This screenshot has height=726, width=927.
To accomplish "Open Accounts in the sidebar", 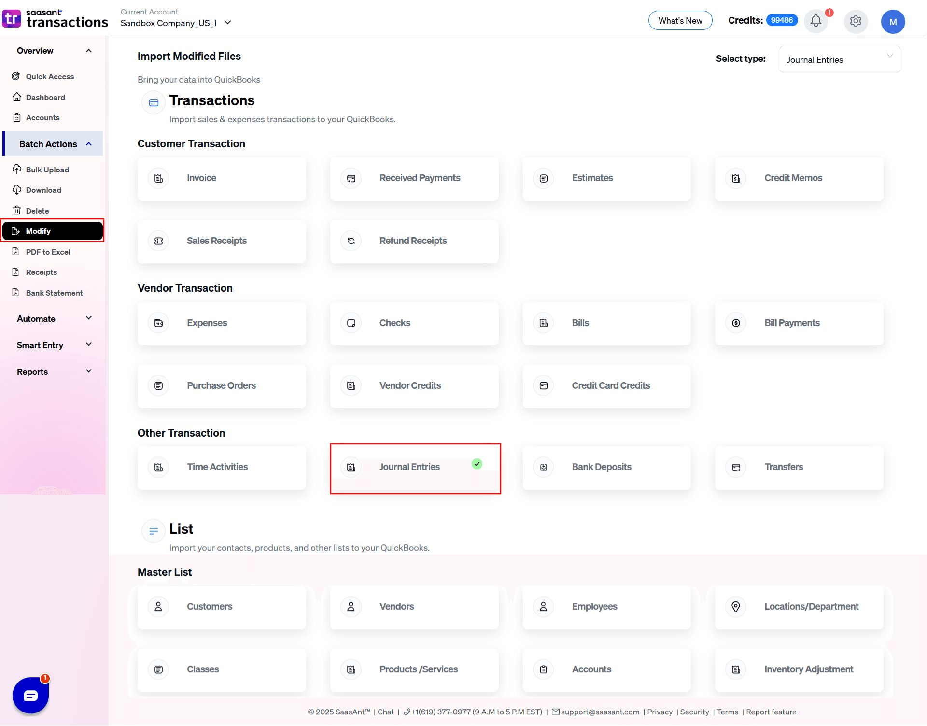I will pos(42,117).
